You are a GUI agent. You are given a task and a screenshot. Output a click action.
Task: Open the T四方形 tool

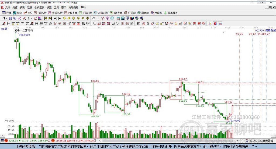(85, 13)
